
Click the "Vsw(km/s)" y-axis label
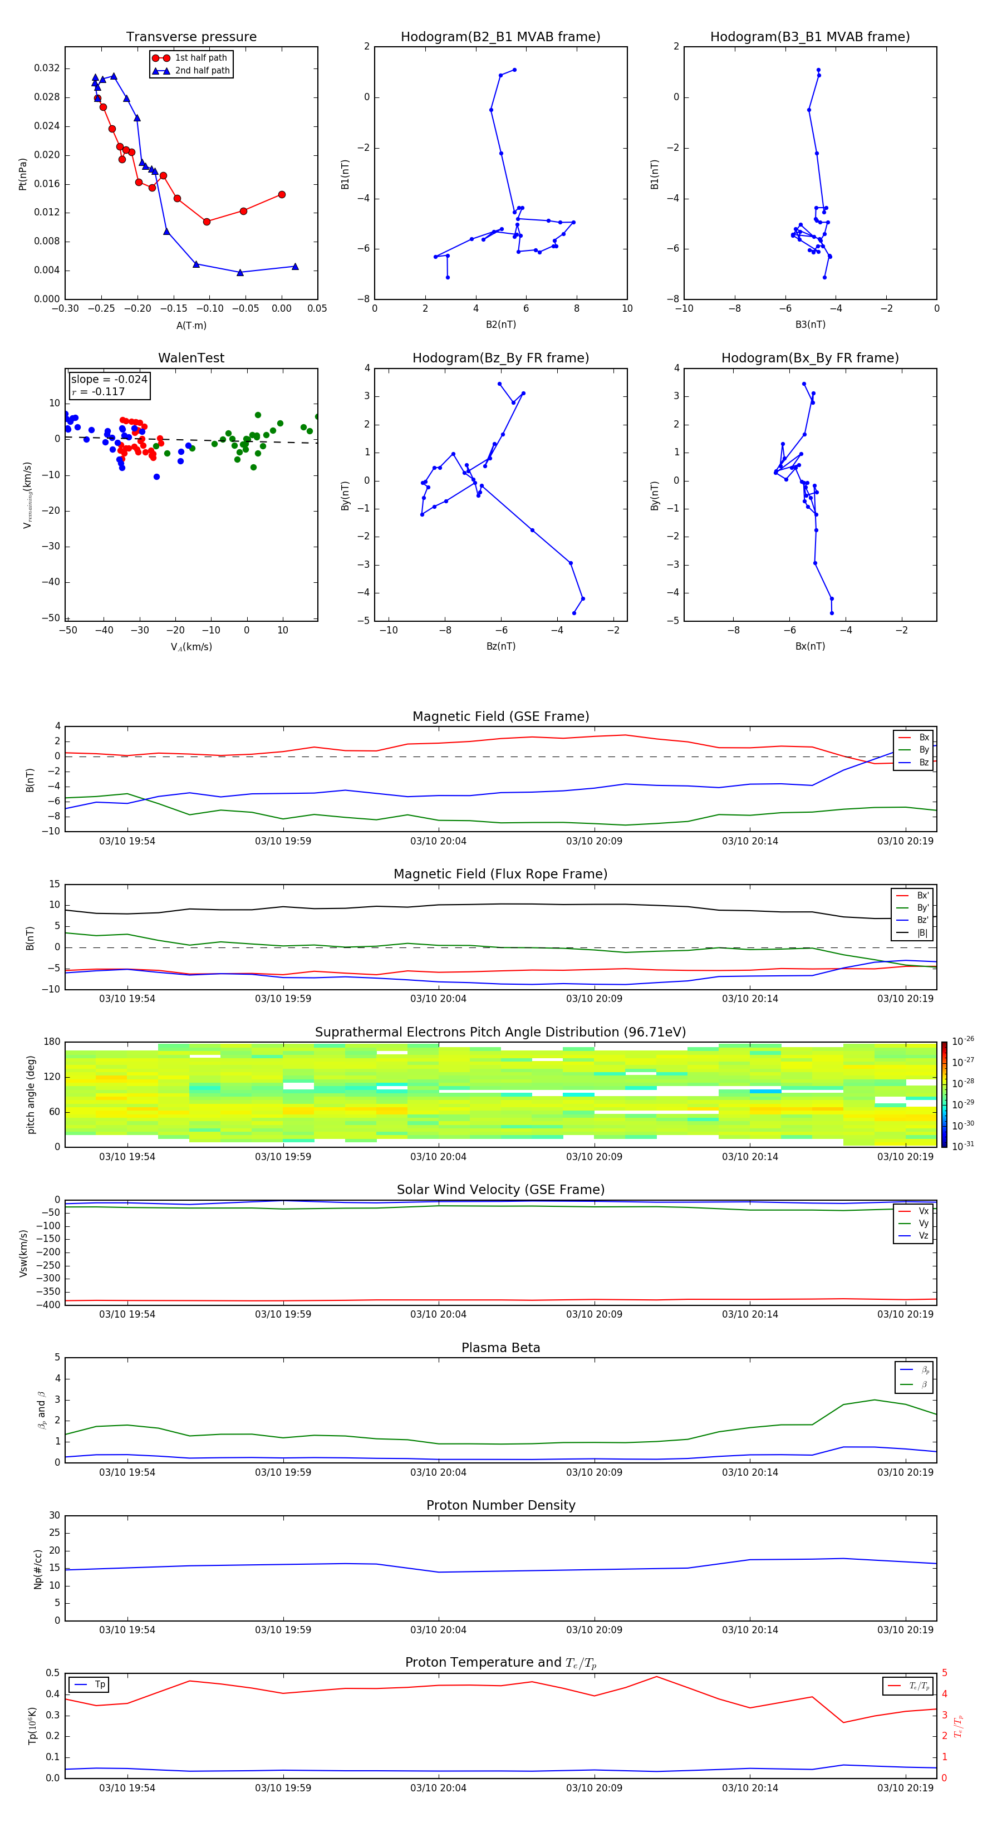(x=23, y=1252)
